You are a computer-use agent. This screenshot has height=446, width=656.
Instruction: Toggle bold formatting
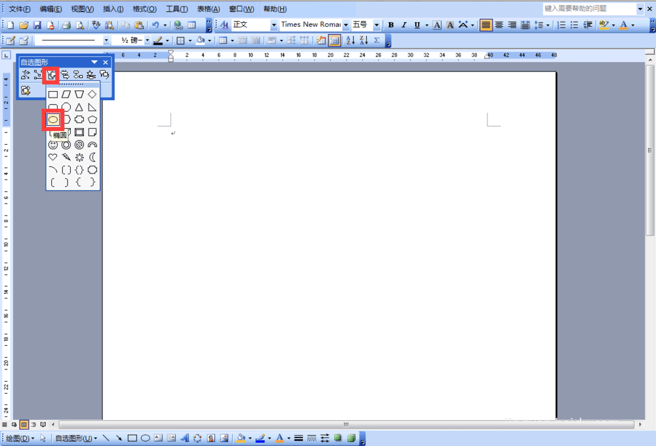coord(391,25)
